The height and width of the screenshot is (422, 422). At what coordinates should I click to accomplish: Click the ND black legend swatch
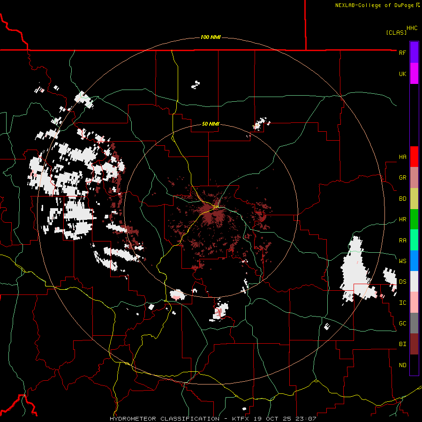point(414,365)
